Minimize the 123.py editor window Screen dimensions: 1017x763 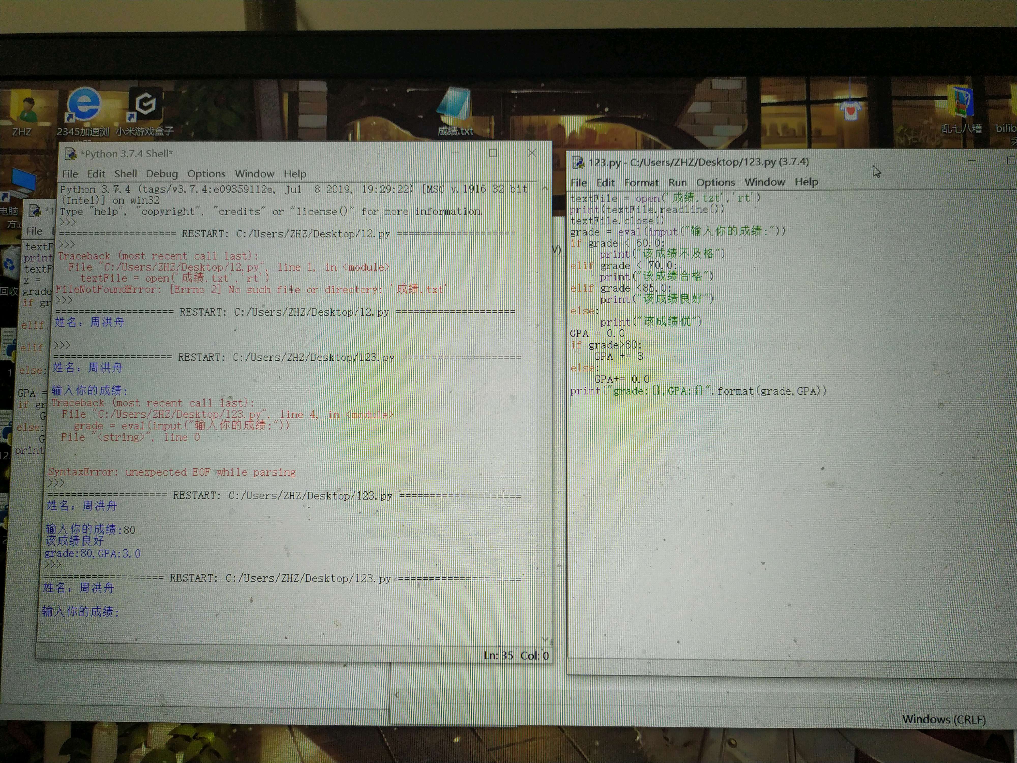[x=971, y=160]
